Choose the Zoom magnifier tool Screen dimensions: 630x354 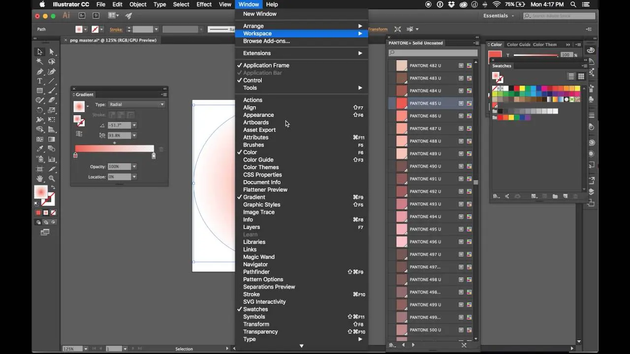pyautogui.click(x=52, y=179)
